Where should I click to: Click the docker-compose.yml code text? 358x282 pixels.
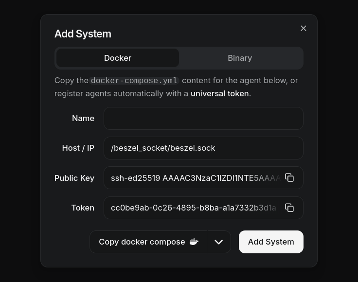(135, 81)
